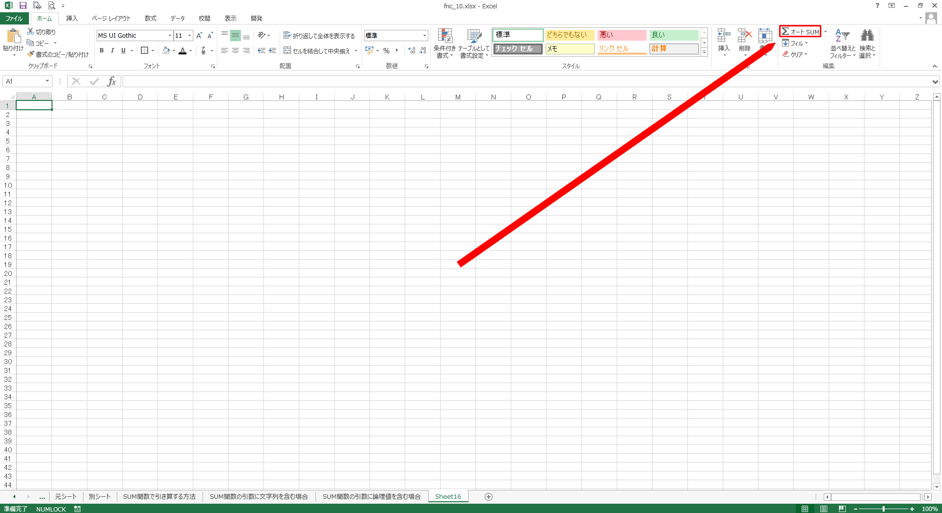
Task: Open the borders dropdown arrow
Action: coord(153,50)
